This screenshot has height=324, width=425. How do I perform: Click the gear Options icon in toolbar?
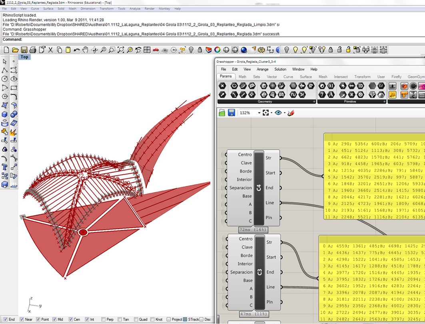point(261,50)
